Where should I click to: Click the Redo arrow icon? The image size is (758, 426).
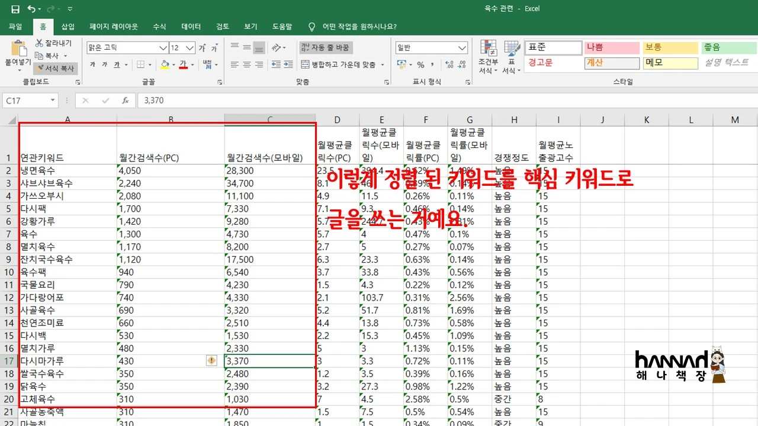click(x=51, y=9)
